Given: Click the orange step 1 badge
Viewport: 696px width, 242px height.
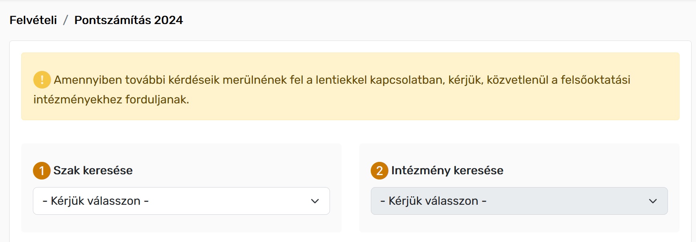Looking at the screenshot, I should click(42, 171).
